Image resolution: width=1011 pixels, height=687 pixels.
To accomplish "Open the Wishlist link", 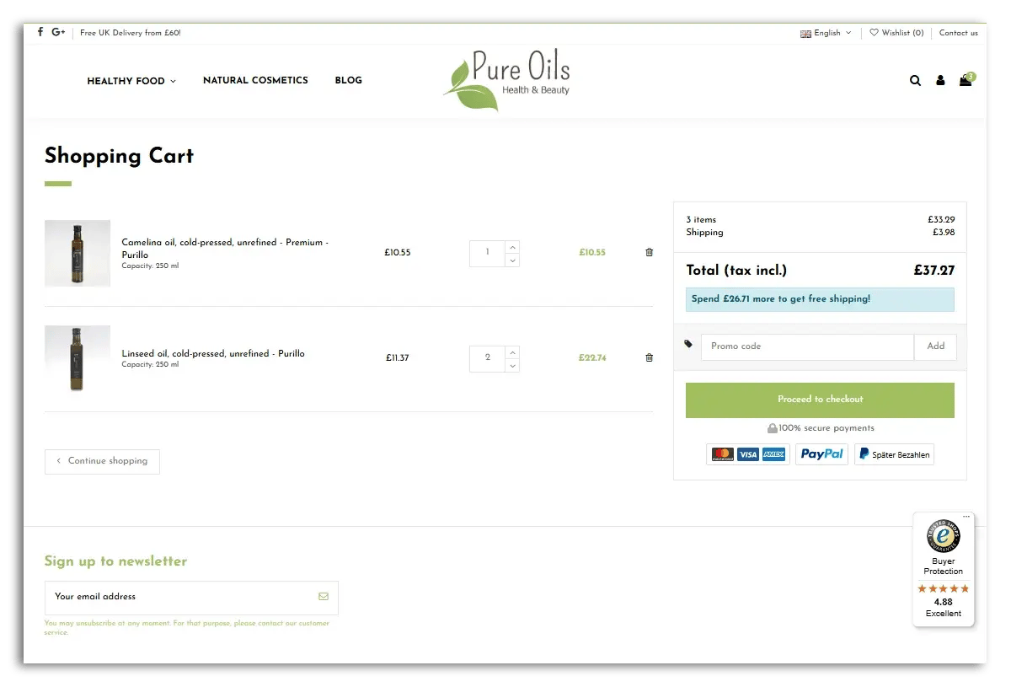I will (896, 33).
